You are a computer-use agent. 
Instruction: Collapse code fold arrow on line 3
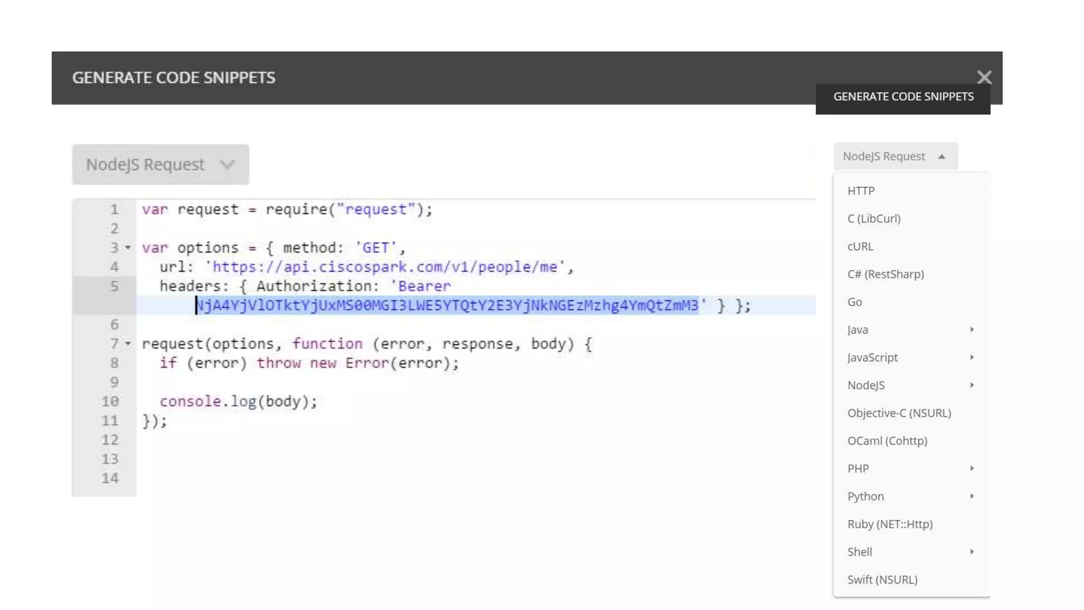(128, 248)
